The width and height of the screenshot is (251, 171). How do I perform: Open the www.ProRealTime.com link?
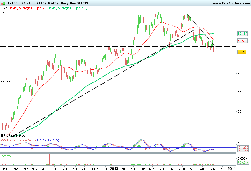click(231, 3)
